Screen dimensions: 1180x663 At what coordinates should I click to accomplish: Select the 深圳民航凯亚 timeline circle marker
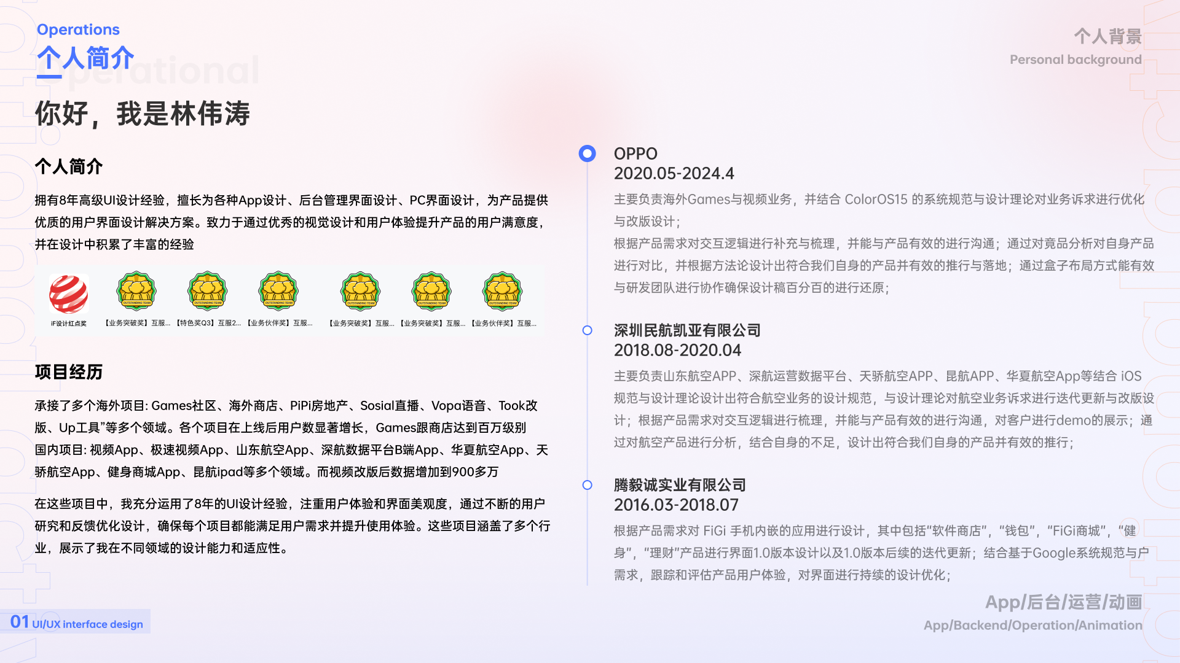point(587,330)
